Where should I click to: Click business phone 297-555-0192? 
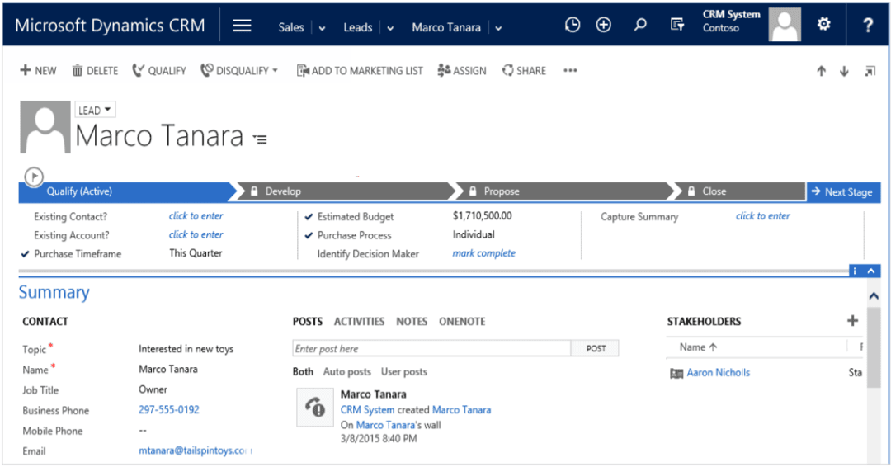(x=169, y=409)
